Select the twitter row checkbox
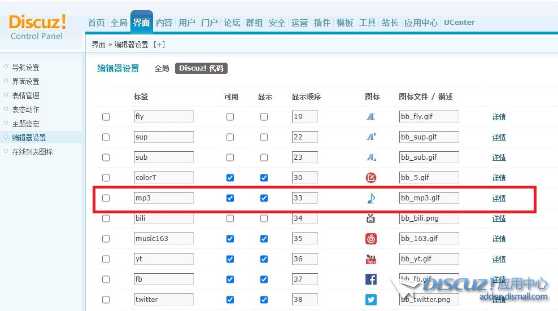The image size is (558, 311). coord(106,300)
